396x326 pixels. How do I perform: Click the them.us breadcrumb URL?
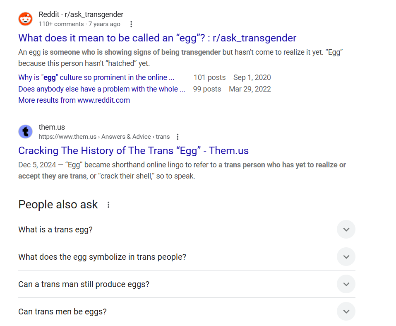tap(104, 137)
